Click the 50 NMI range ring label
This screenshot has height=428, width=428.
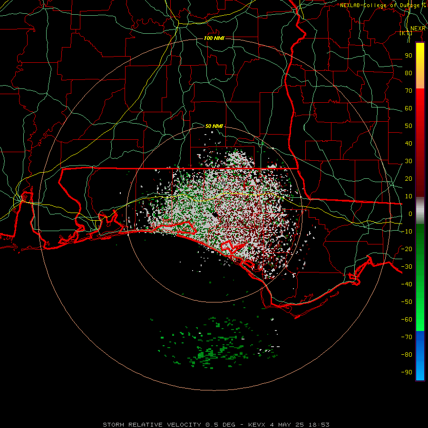[x=214, y=126]
